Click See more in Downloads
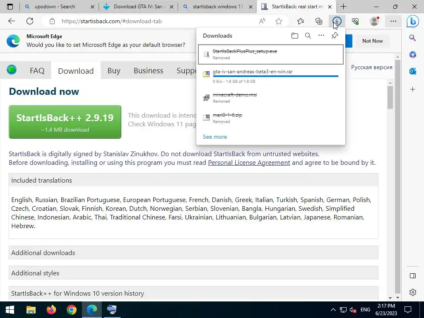The height and width of the screenshot is (318, 424). (215, 137)
